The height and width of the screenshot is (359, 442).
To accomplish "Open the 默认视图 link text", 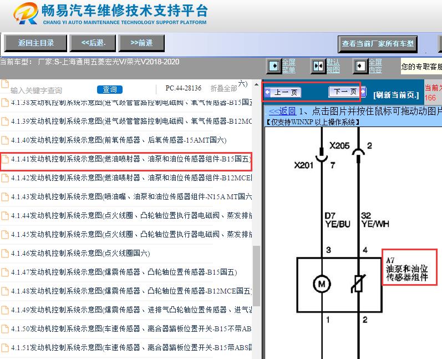I will click(x=333, y=66).
